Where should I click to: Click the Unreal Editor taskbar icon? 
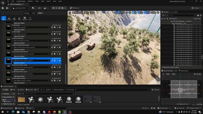pyautogui.click(x=65, y=112)
